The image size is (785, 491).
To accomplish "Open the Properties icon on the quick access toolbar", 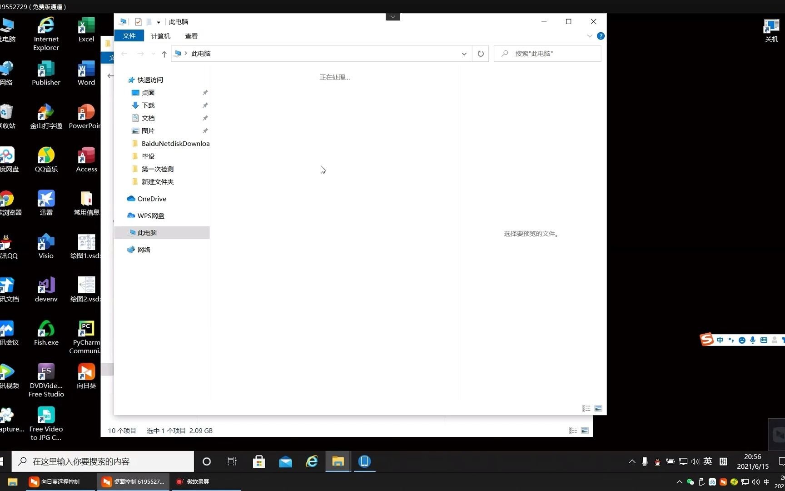I will 138,21.
